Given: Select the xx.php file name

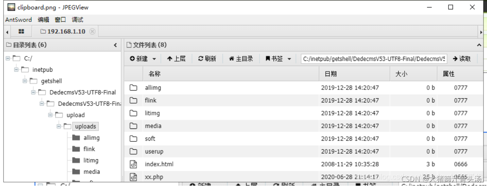Looking at the screenshot, I should point(154,177).
